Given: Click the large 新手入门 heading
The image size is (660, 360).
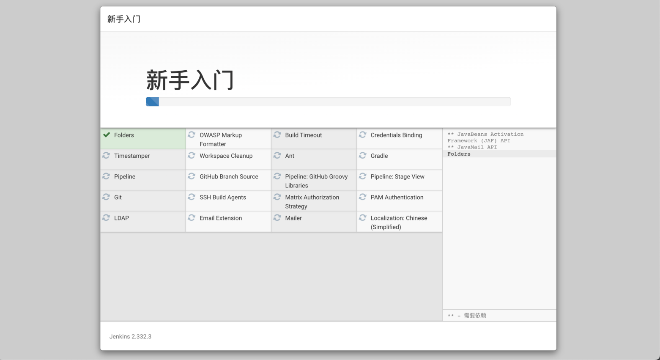Looking at the screenshot, I should pos(190,80).
